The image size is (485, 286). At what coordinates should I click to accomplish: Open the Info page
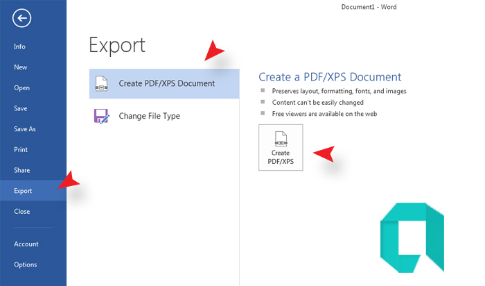pos(19,47)
